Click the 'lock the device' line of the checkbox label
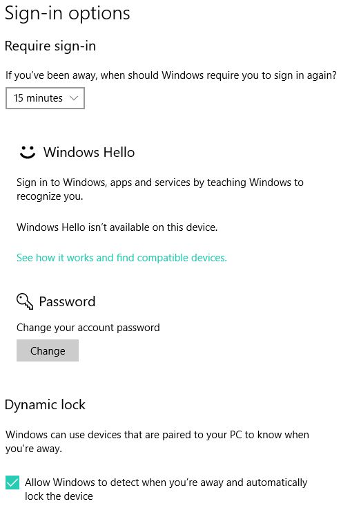The image size is (341, 506). tap(59, 496)
